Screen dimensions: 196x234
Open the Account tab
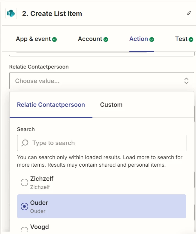pyautogui.click(x=90, y=39)
